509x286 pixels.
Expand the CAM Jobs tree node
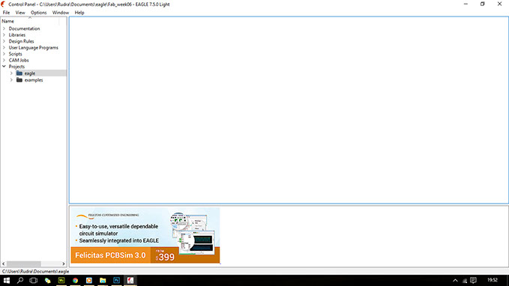click(x=4, y=60)
